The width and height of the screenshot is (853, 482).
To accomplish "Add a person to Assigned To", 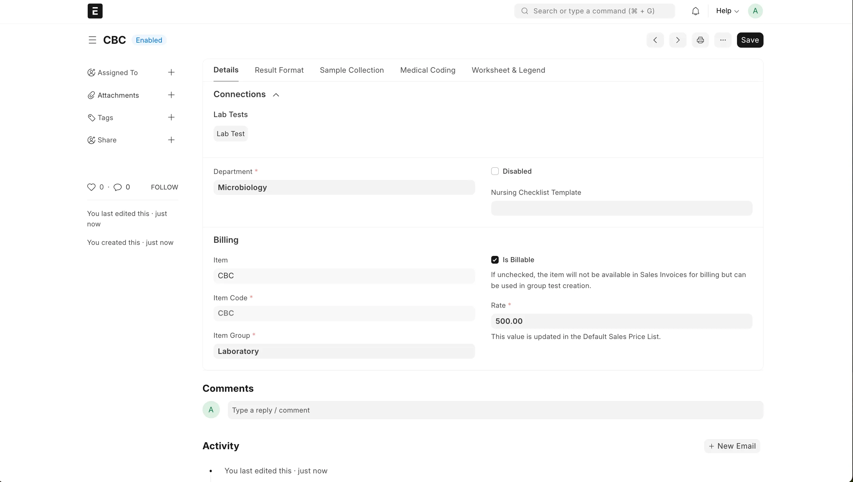I will coord(171,72).
